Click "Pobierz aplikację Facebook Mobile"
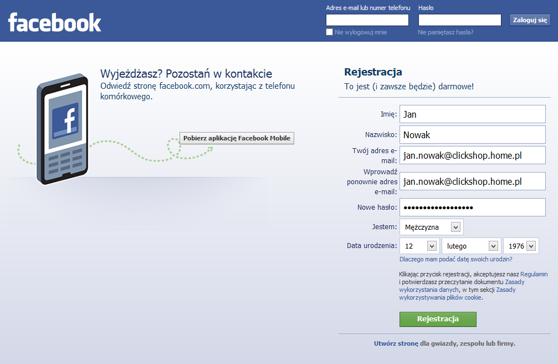The height and width of the screenshot is (364, 558). coord(237,138)
